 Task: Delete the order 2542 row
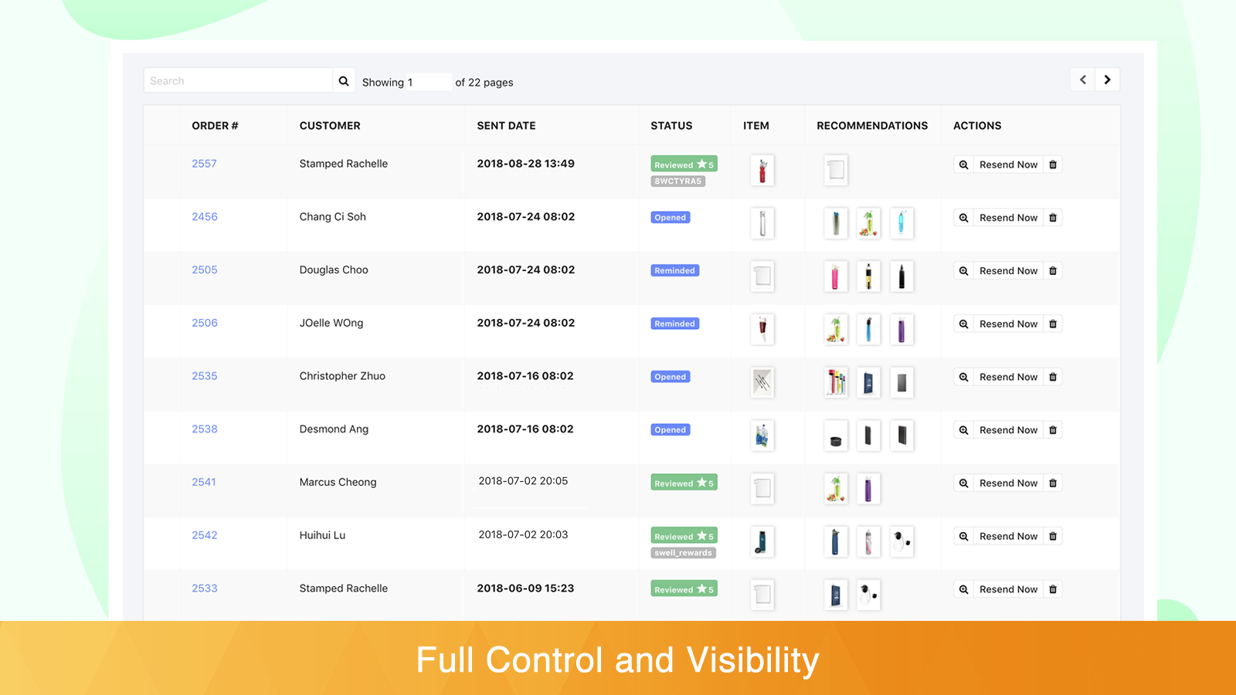[x=1053, y=537]
